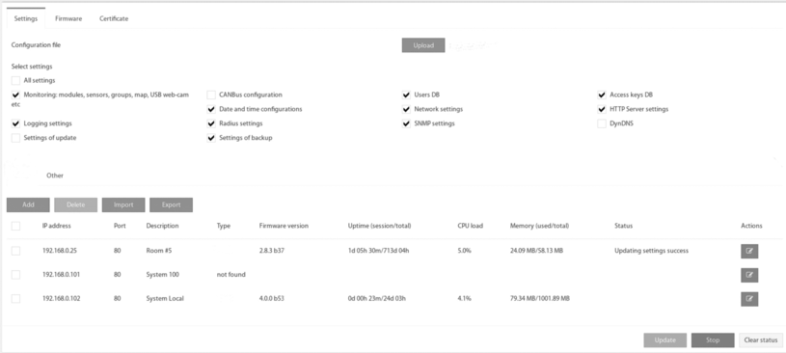Viewport: 786px width, 353px height.
Task: Select all devices via header checkbox
Action: pyautogui.click(x=16, y=226)
